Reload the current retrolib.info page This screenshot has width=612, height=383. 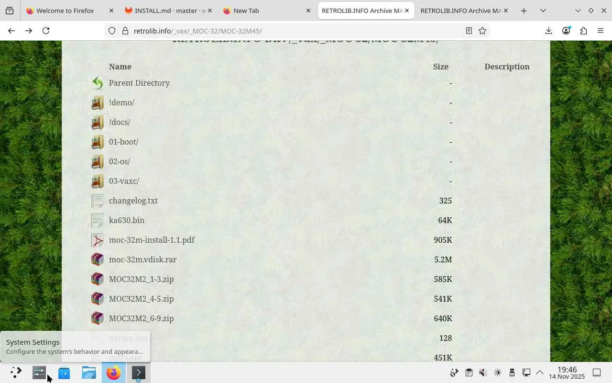coord(46,31)
